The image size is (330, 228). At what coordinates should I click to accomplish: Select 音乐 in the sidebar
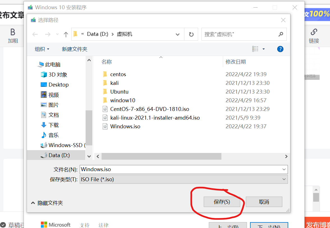coord(50,135)
